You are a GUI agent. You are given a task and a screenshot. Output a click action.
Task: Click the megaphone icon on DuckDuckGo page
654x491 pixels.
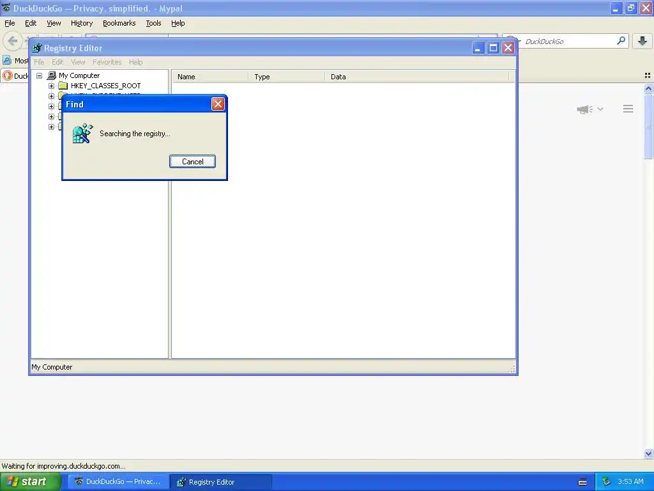585,109
